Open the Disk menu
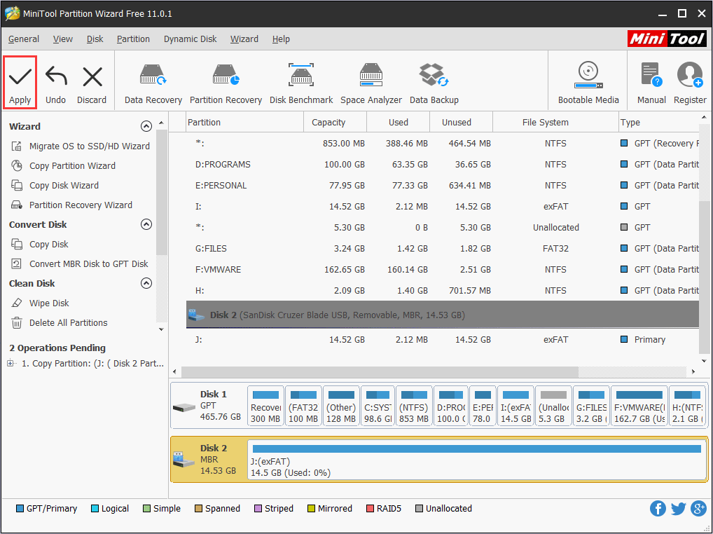This screenshot has height=534, width=713. 95,39
